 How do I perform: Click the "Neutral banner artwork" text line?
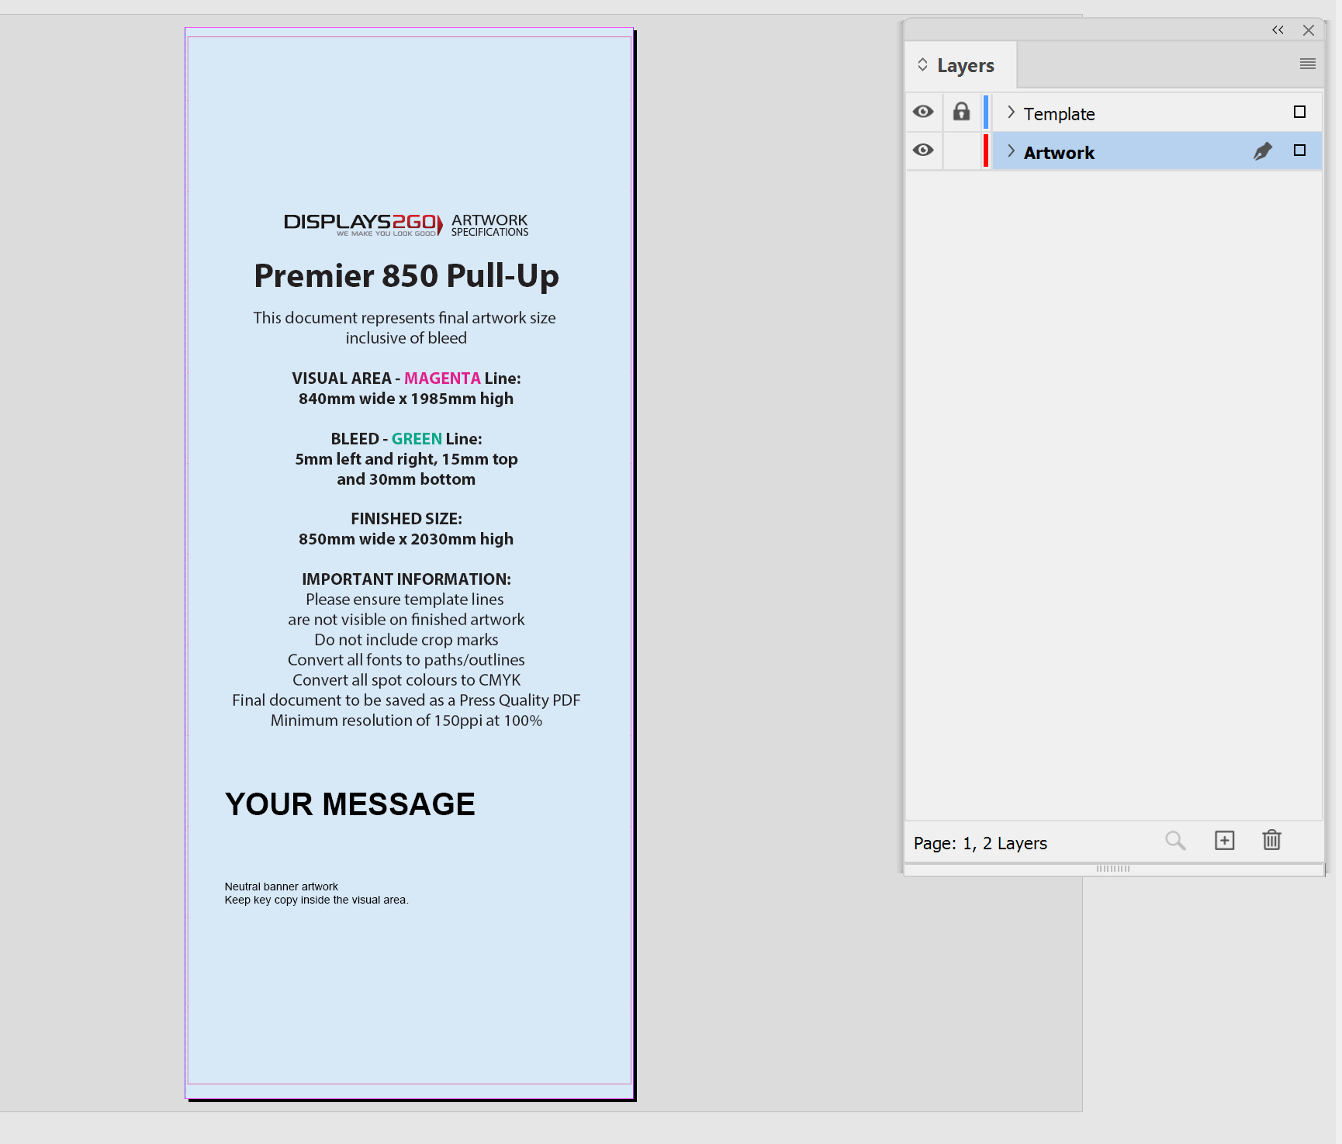coord(282,887)
